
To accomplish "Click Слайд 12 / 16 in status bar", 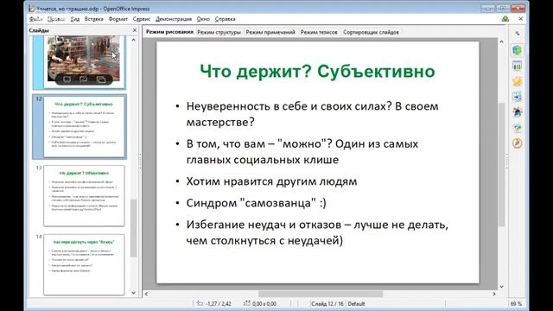I will point(327,303).
